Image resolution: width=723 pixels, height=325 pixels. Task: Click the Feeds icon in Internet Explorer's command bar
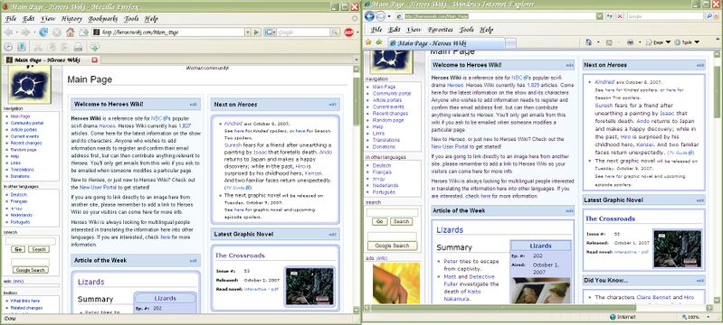[x=609, y=42]
